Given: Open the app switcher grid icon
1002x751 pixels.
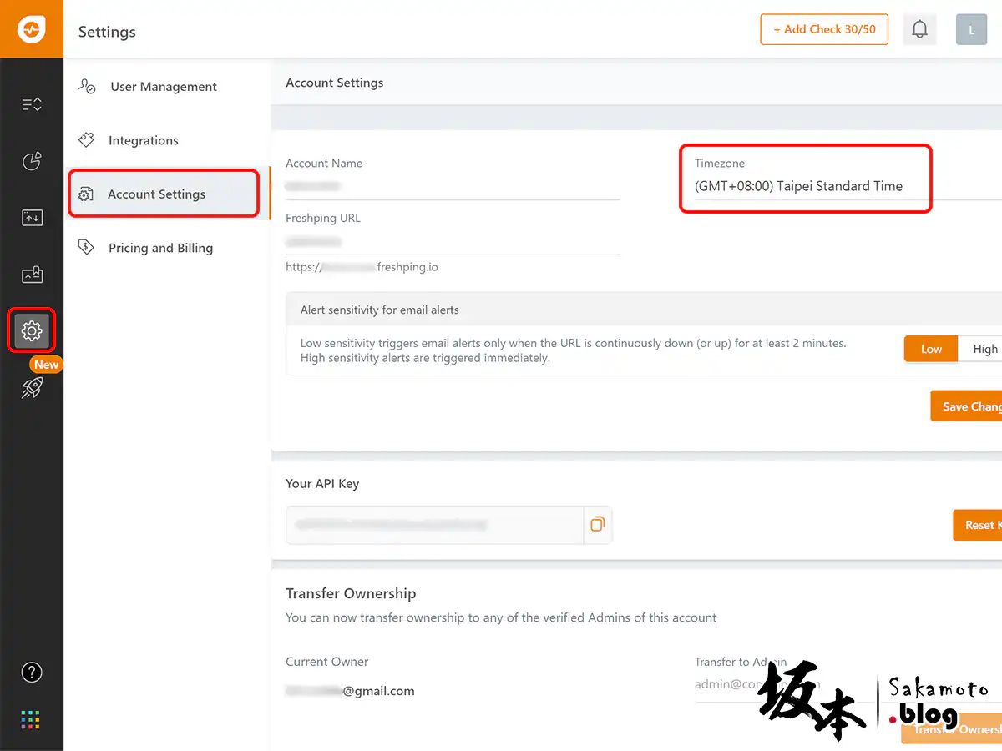Looking at the screenshot, I should point(31,719).
